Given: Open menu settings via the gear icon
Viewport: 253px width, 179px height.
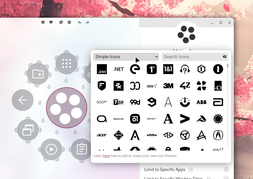Looking at the screenshot, I should tap(69, 22).
